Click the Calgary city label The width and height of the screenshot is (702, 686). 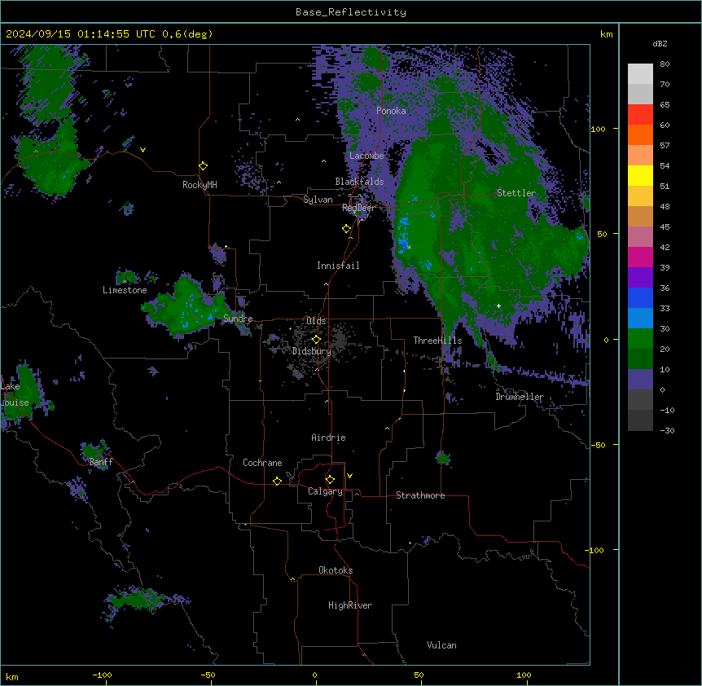(x=325, y=491)
